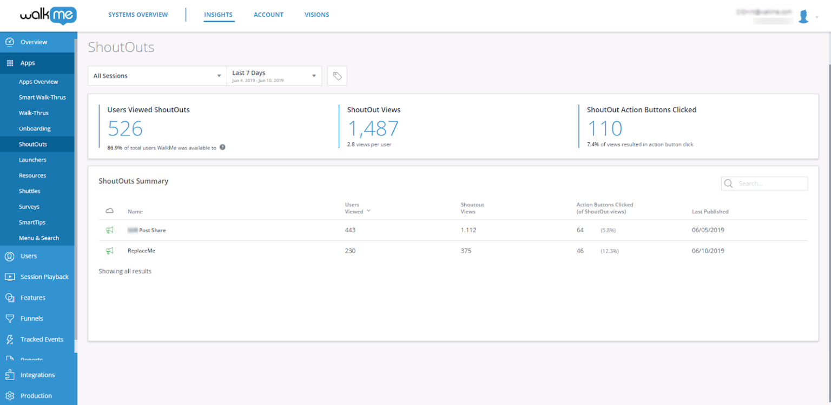Click the tag filter icon beside date picker

click(337, 76)
